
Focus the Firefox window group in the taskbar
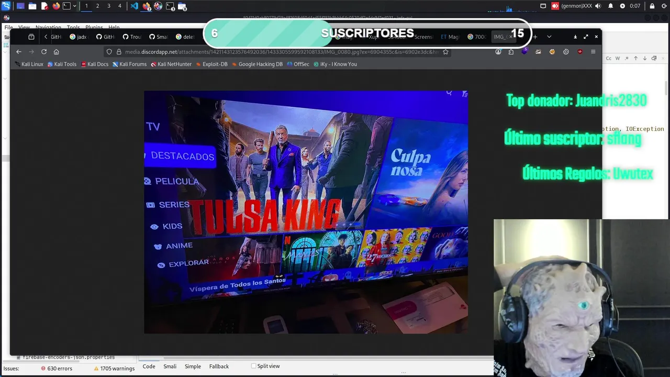(147, 6)
